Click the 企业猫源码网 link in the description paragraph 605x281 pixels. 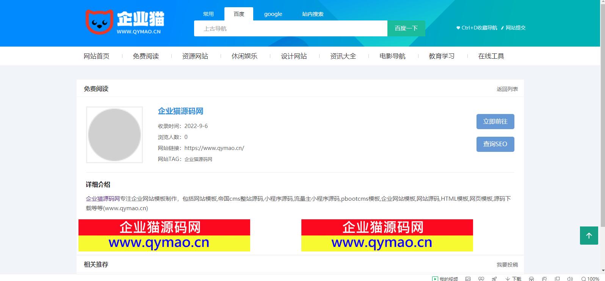[103, 198]
